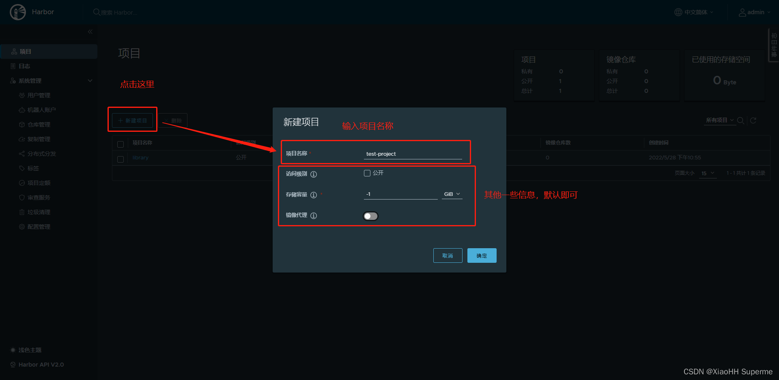The height and width of the screenshot is (380, 779).
Task: Click the Harbor API V2.0 icon
Action: click(13, 365)
